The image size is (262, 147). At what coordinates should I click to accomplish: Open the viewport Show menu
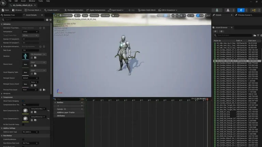[85, 16]
